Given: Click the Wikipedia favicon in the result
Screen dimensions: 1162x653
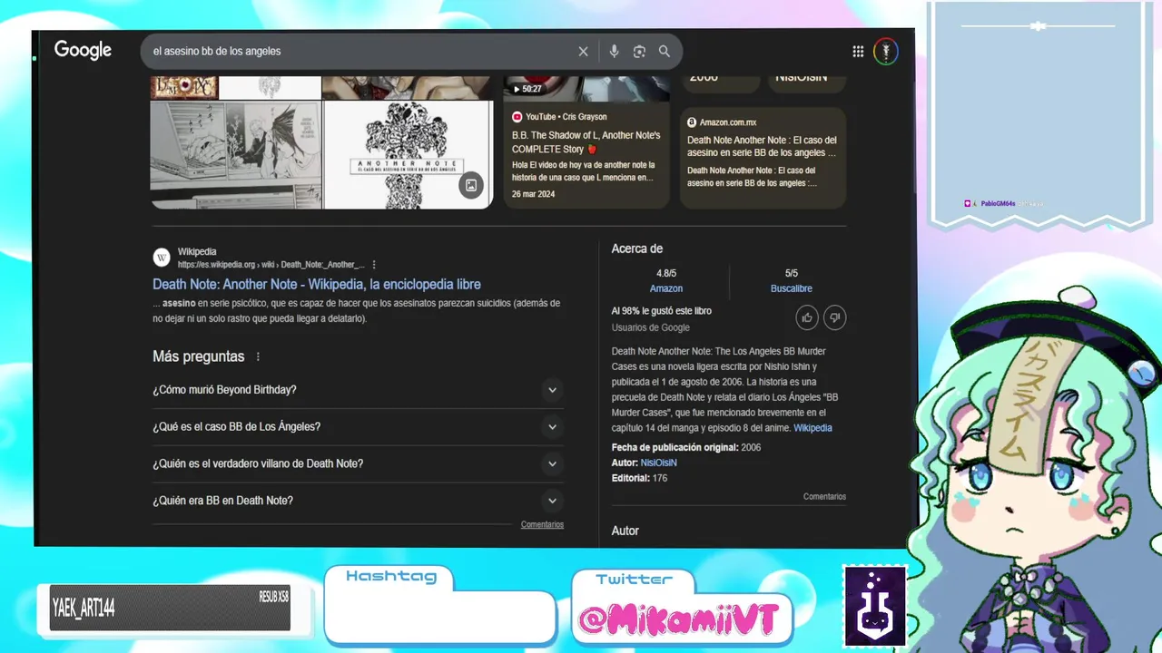Looking at the screenshot, I should [162, 258].
